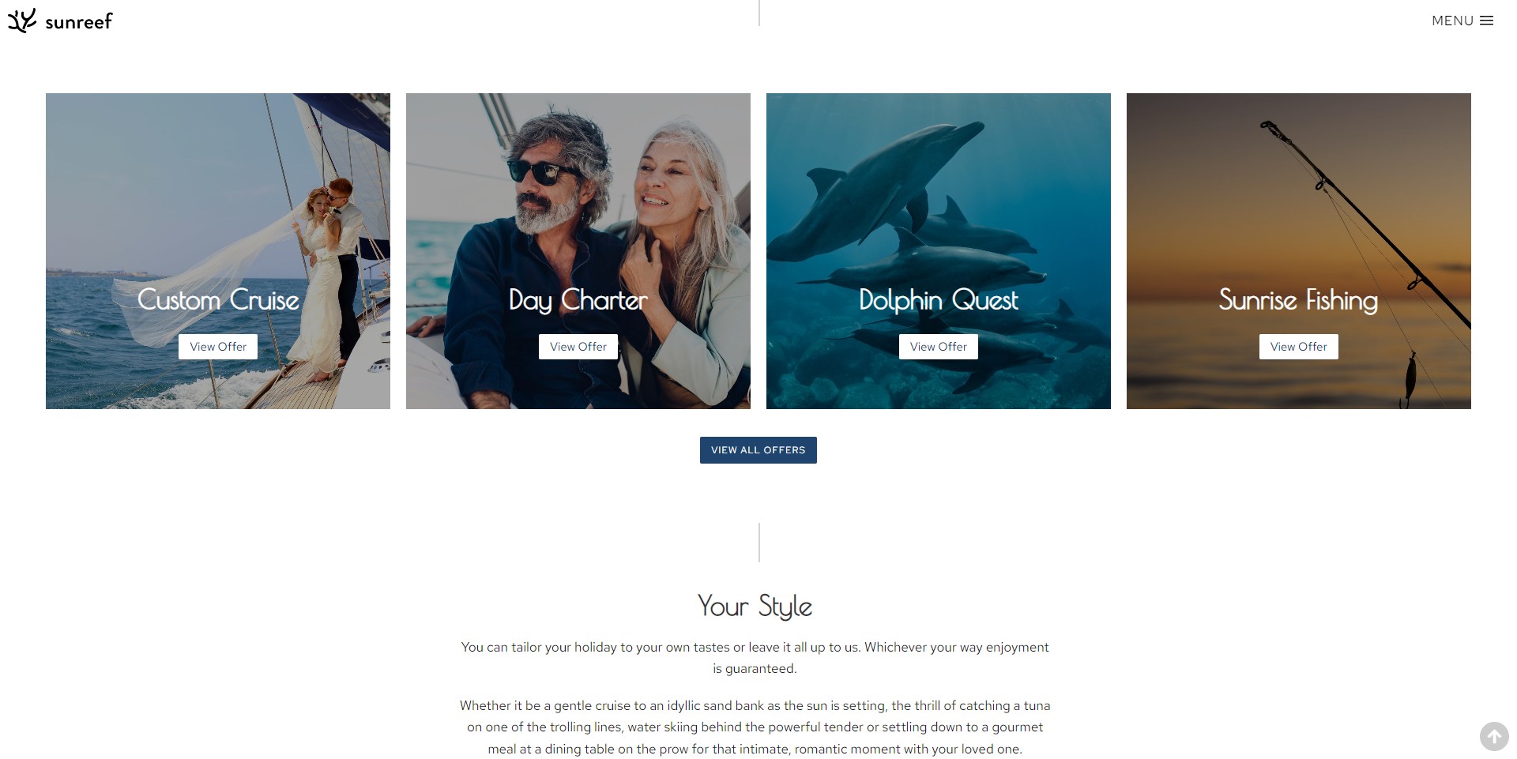The image size is (1517, 759).
Task: Select the Day Charter card title
Action: pos(578,301)
